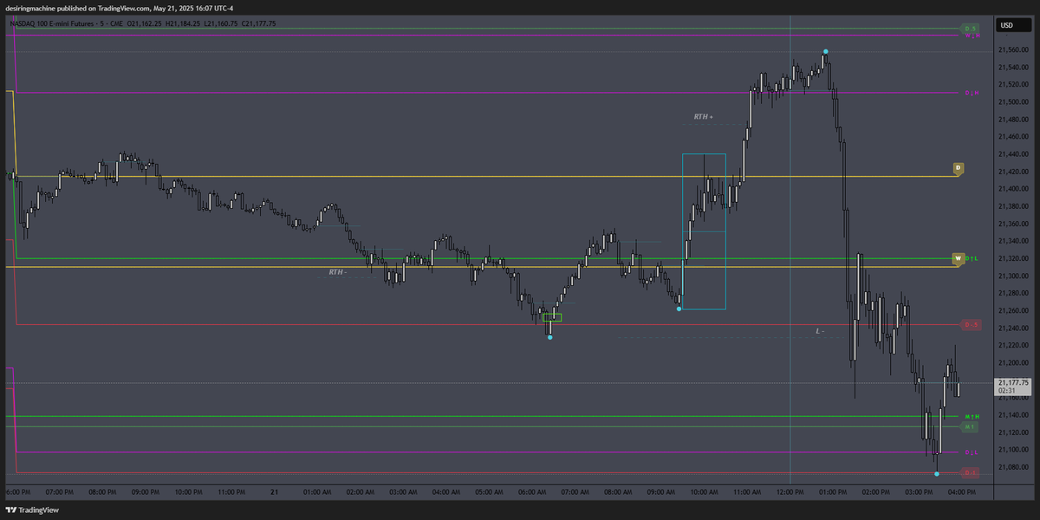Screen dimensions: 1040x520
Task: Click the magenta D↓H line label
Action: (x=972, y=93)
